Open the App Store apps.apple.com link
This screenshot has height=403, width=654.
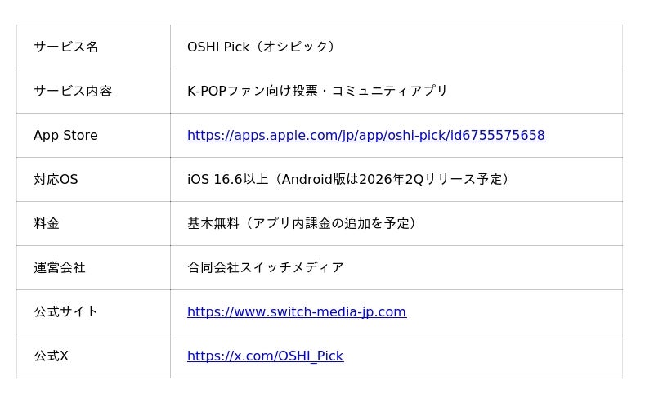365,136
